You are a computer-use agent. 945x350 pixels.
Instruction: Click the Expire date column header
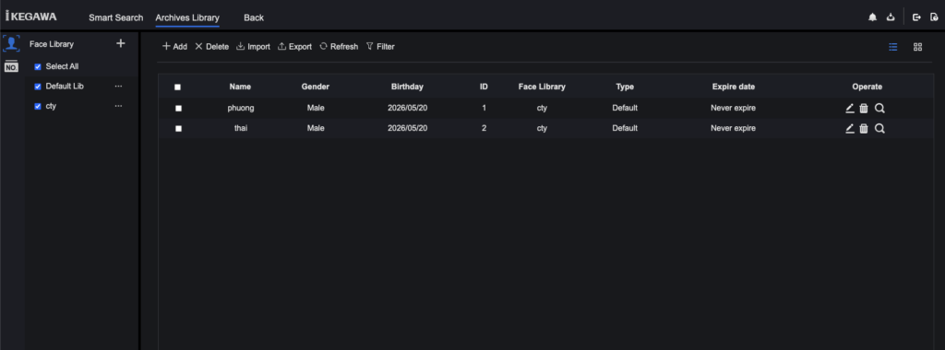tap(734, 87)
